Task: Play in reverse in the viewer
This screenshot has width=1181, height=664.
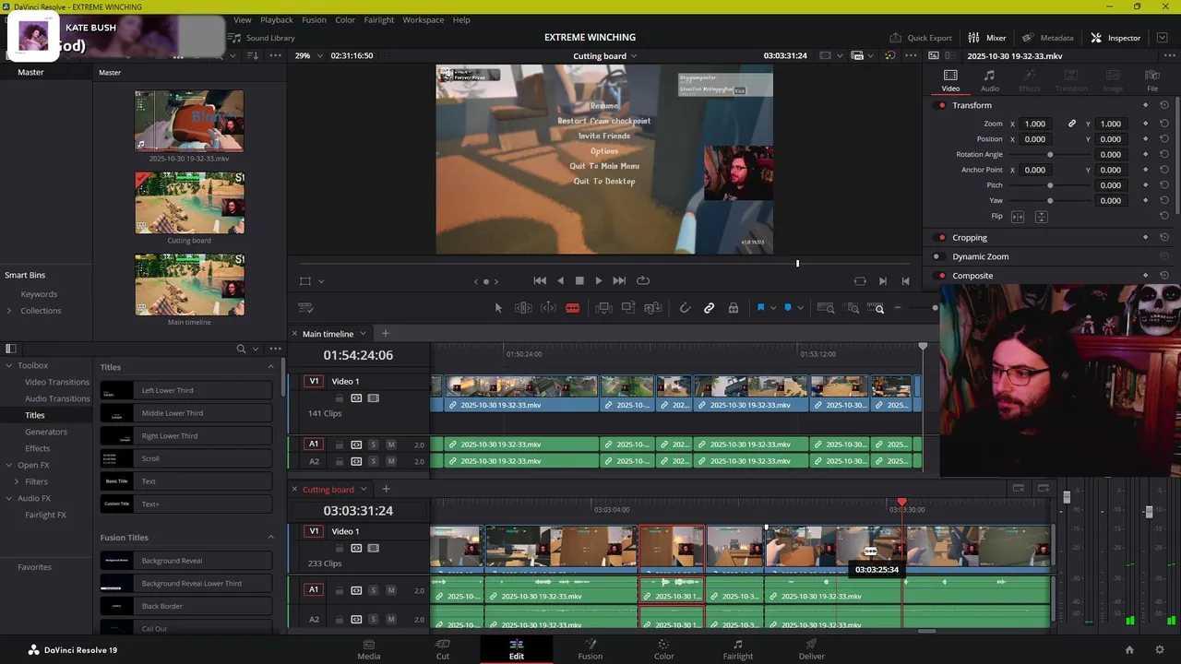Action: coord(560,280)
